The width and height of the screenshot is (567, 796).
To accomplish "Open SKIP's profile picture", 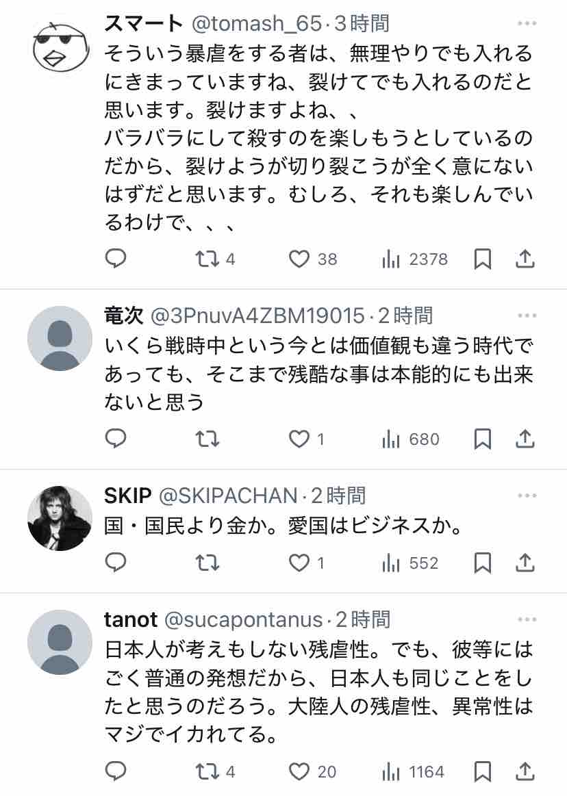I will 60,518.
